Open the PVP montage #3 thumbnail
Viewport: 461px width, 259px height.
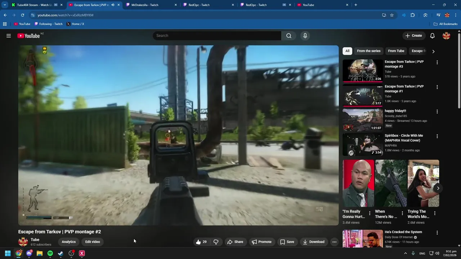pyautogui.click(x=363, y=71)
